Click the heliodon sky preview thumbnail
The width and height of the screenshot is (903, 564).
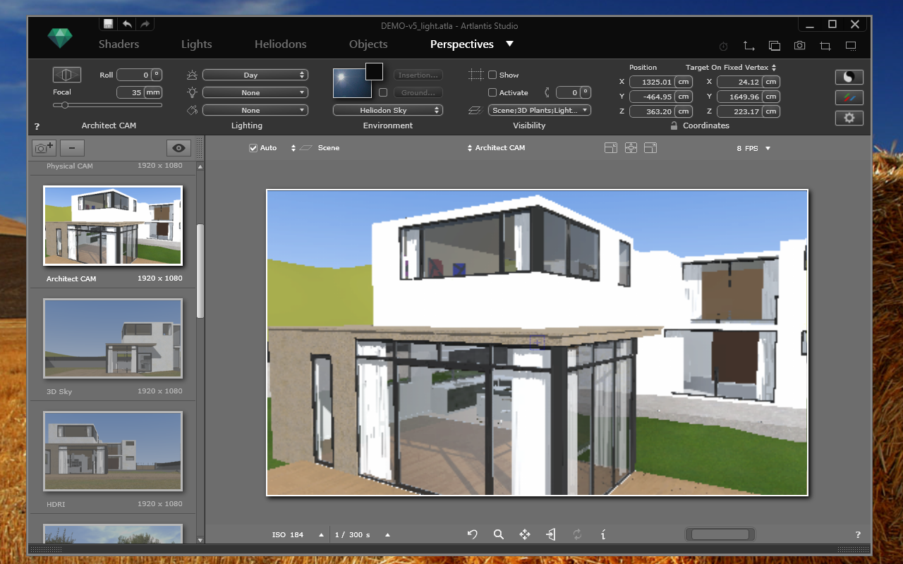(352, 83)
